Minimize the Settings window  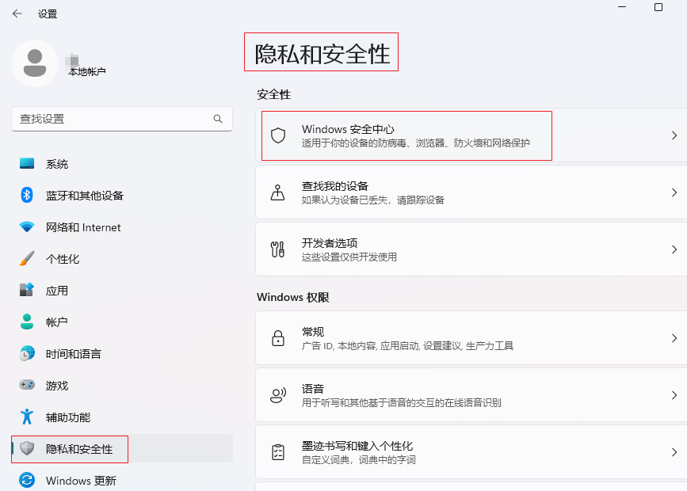point(622,7)
